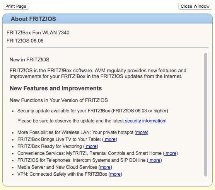215x190 pixels.
Task: Click the New in FRITZ!OS paragraph title
Action: tap(29, 60)
